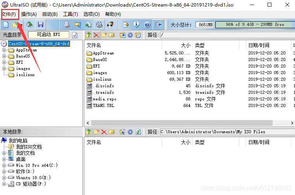Expand the EFI folder tree node
The height and width of the screenshot is (195, 295).
[4, 63]
